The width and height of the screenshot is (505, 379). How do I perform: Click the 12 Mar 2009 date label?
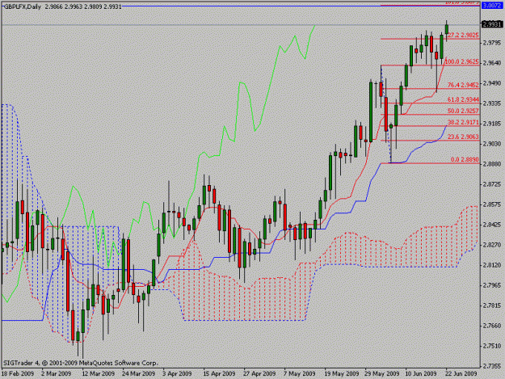(x=99, y=373)
